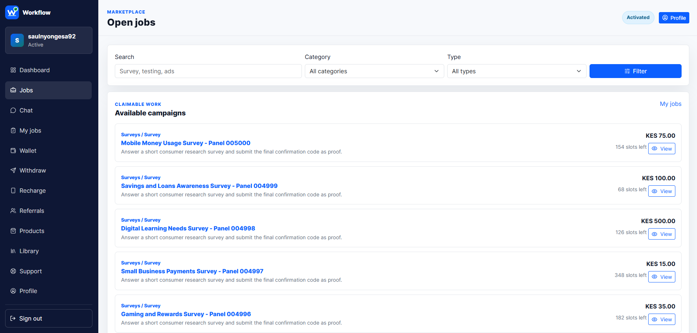The width and height of the screenshot is (697, 333).
Task: Click the Search input field
Action: 208,71
